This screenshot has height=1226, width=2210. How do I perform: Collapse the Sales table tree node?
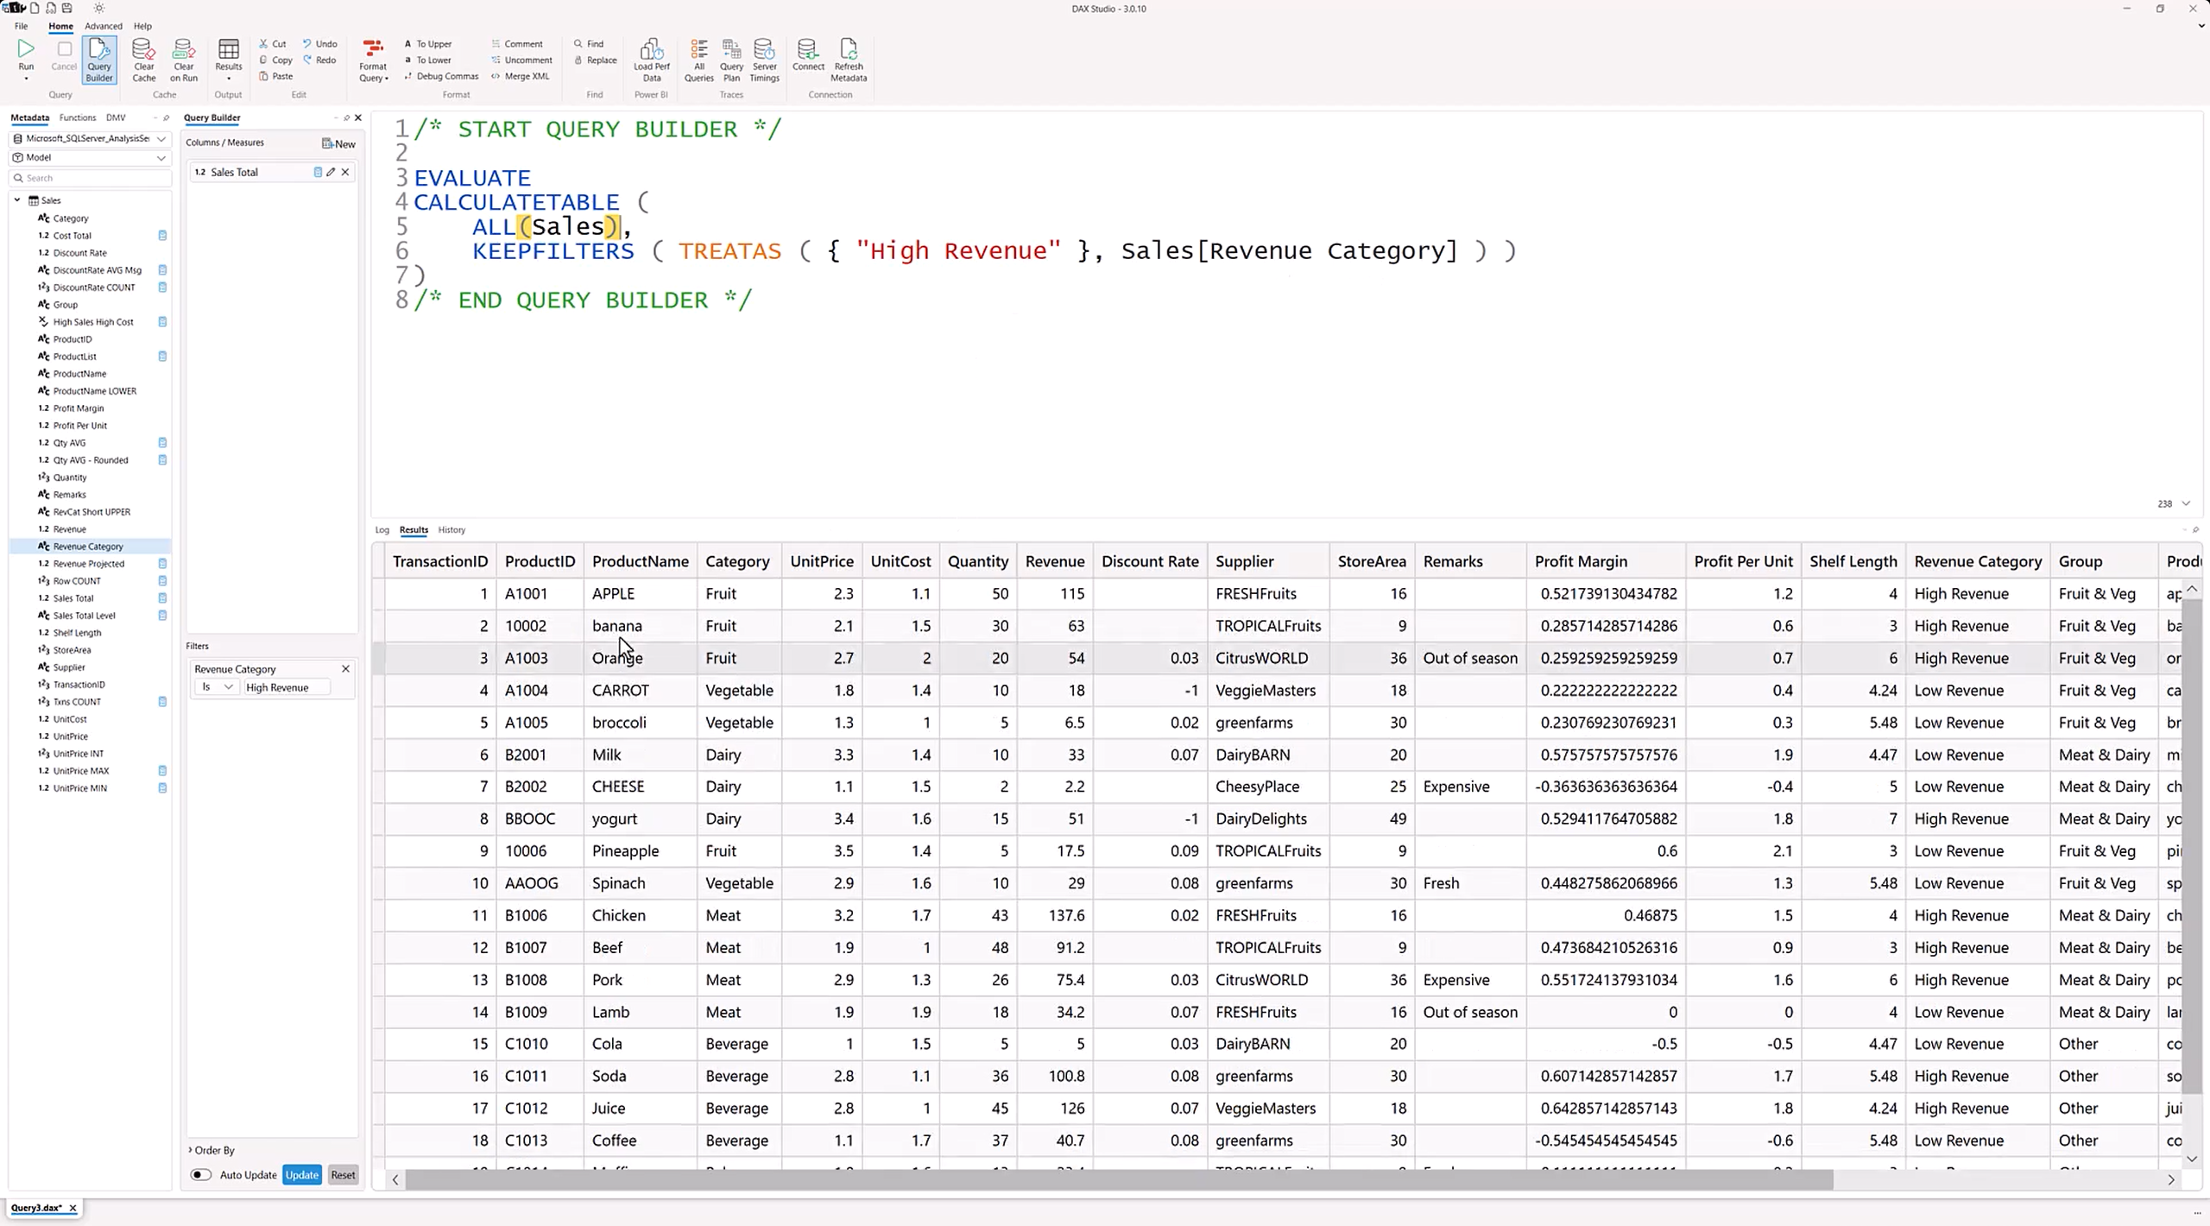click(17, 199)
